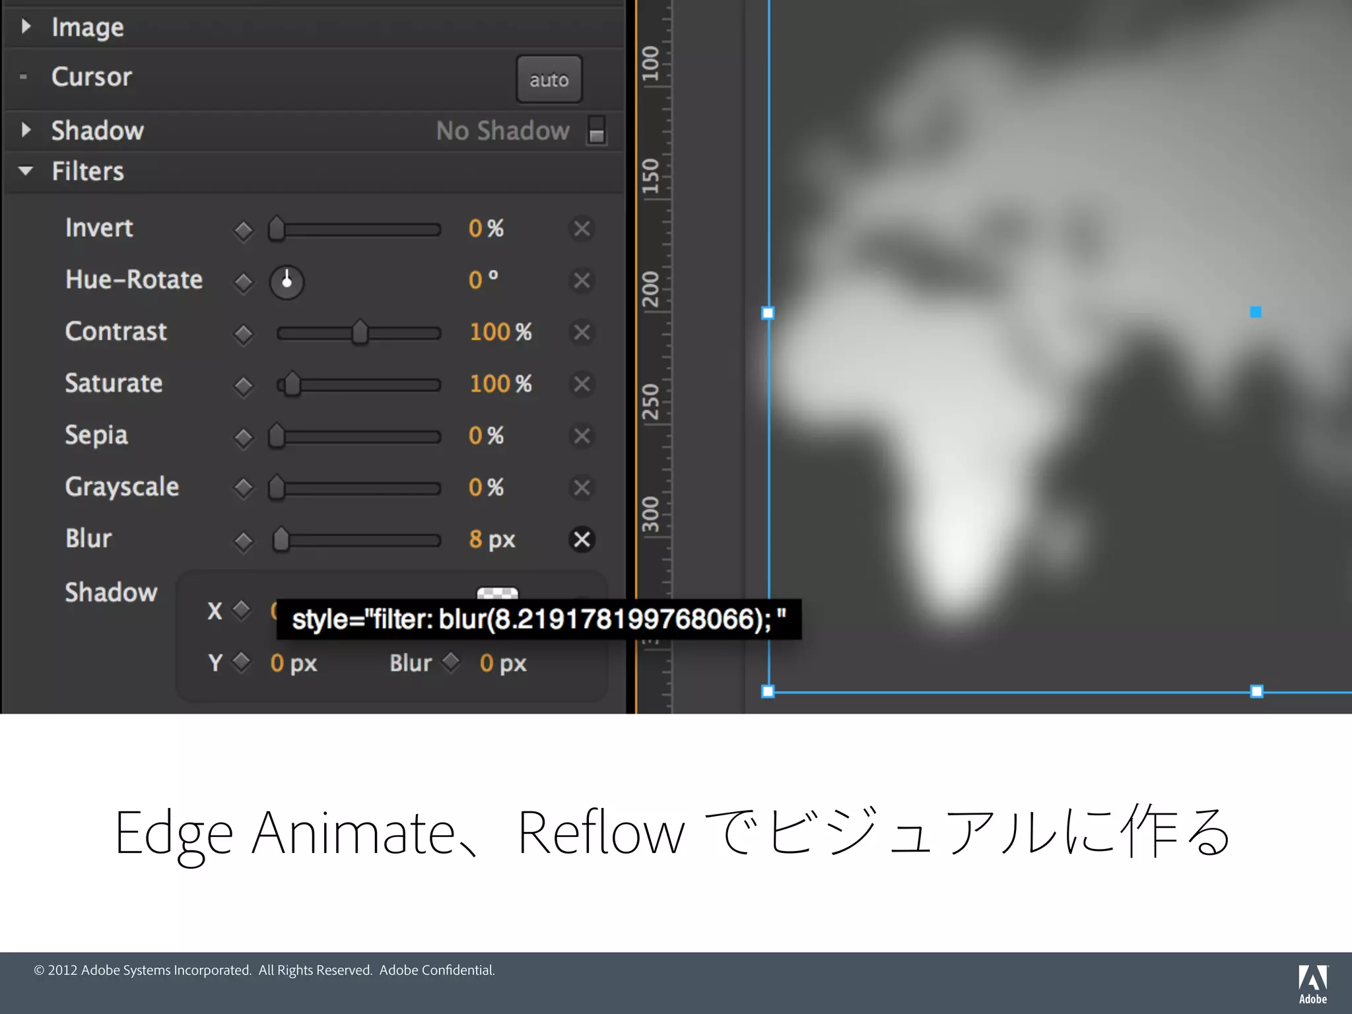Add keyframe diamond for Shadow Y

pos(242,661)
